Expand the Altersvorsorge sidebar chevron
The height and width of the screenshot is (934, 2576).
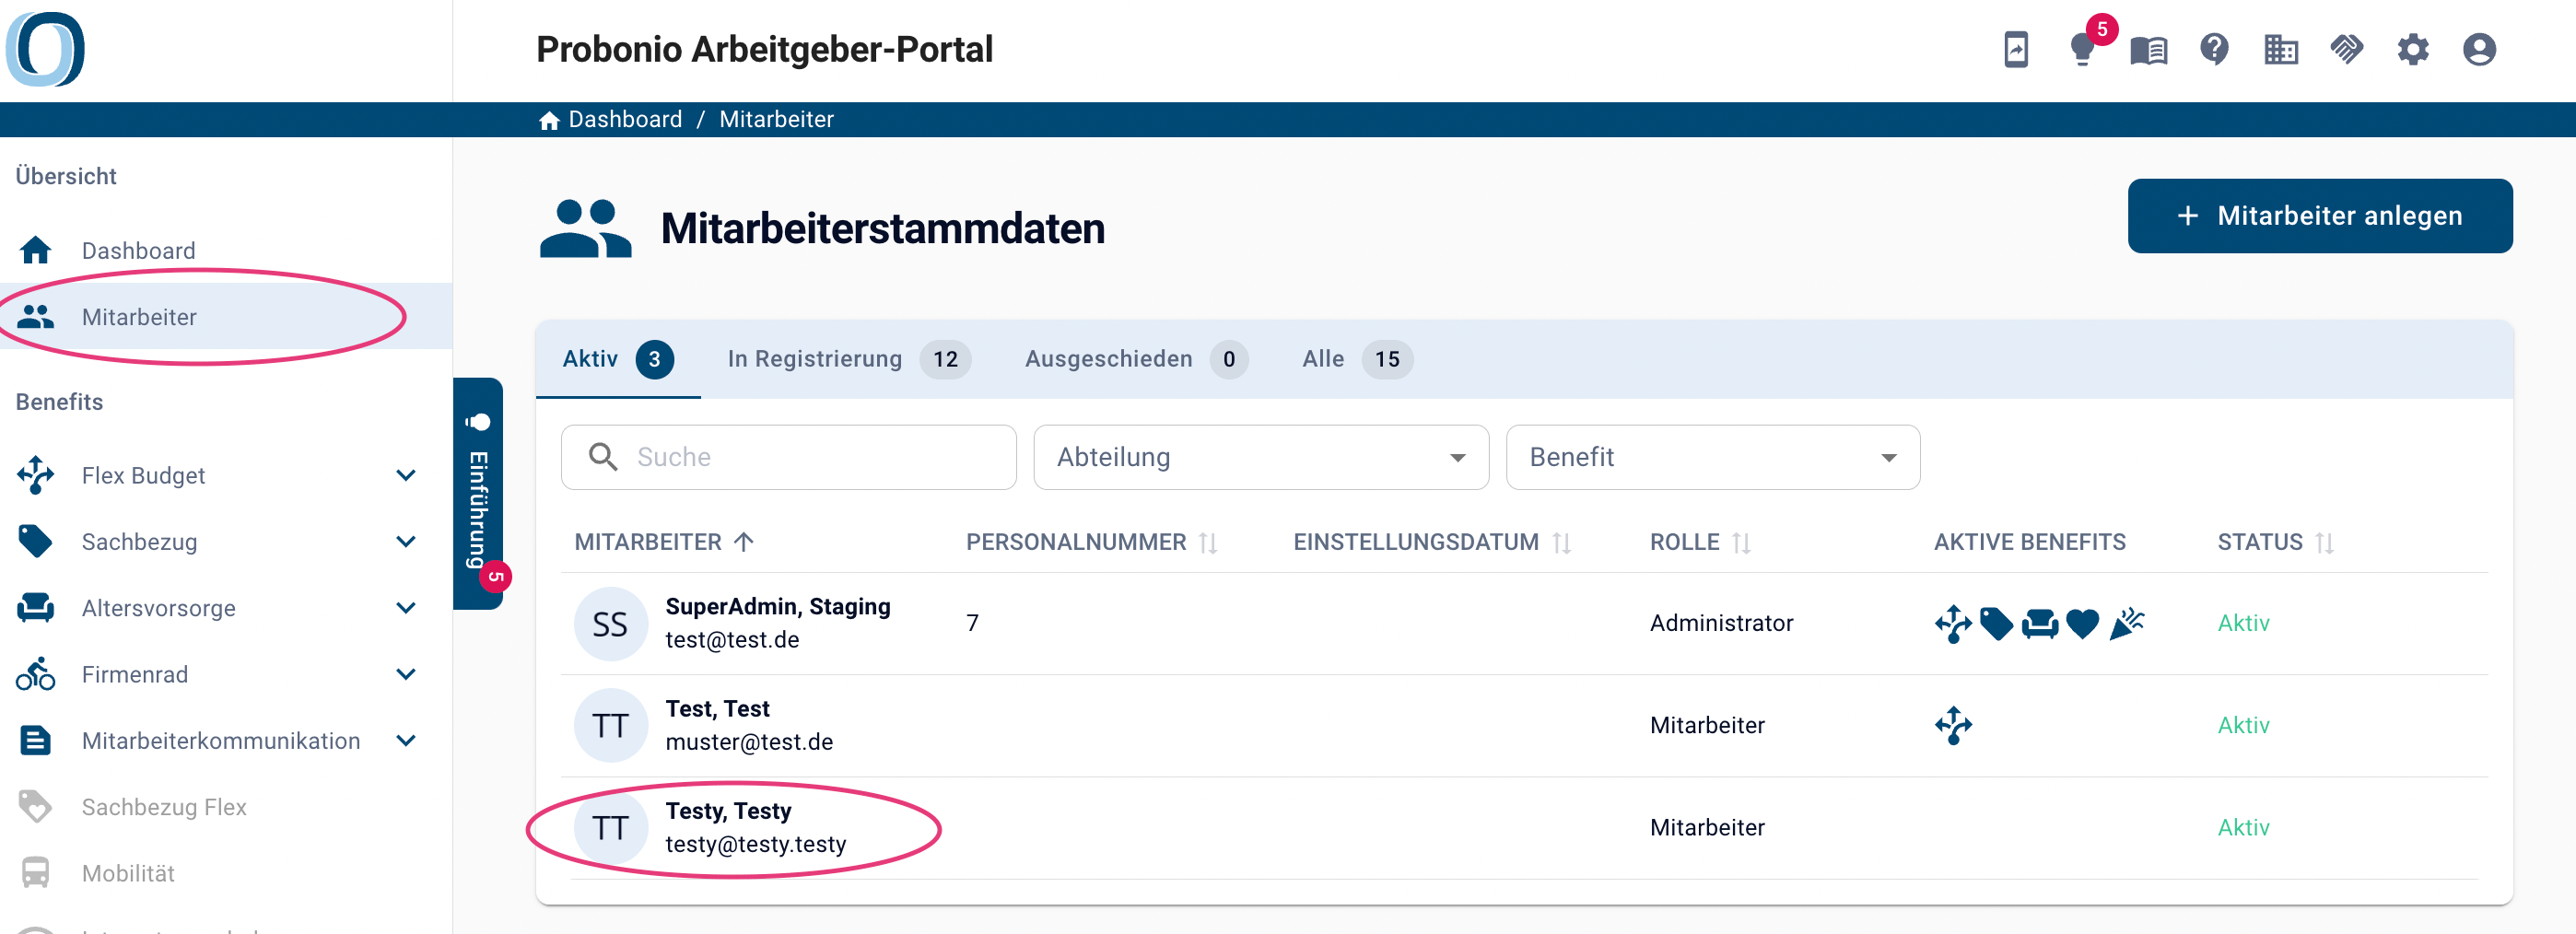coord(405,607)
